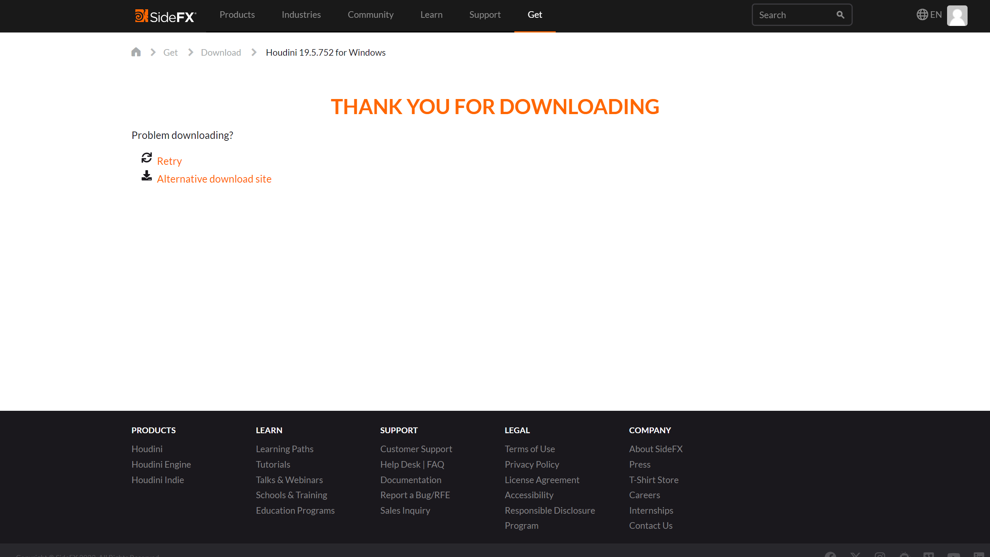Click the Problem downloading? text
This screenshot has height=557, width=990.
click(183, 135)
